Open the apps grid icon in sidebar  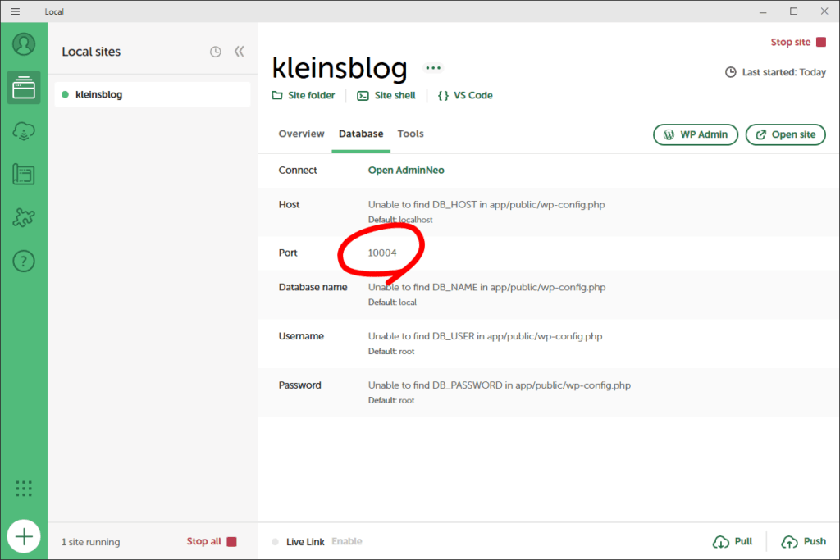[x=24, y=489]
